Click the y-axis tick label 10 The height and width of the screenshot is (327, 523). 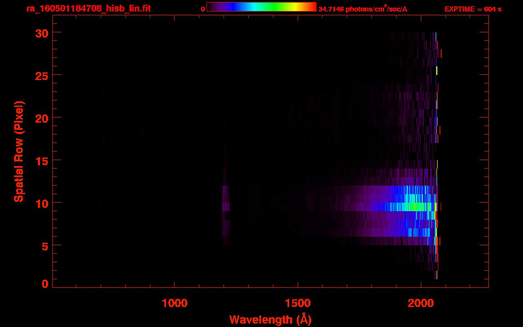(x=42, y=203)
